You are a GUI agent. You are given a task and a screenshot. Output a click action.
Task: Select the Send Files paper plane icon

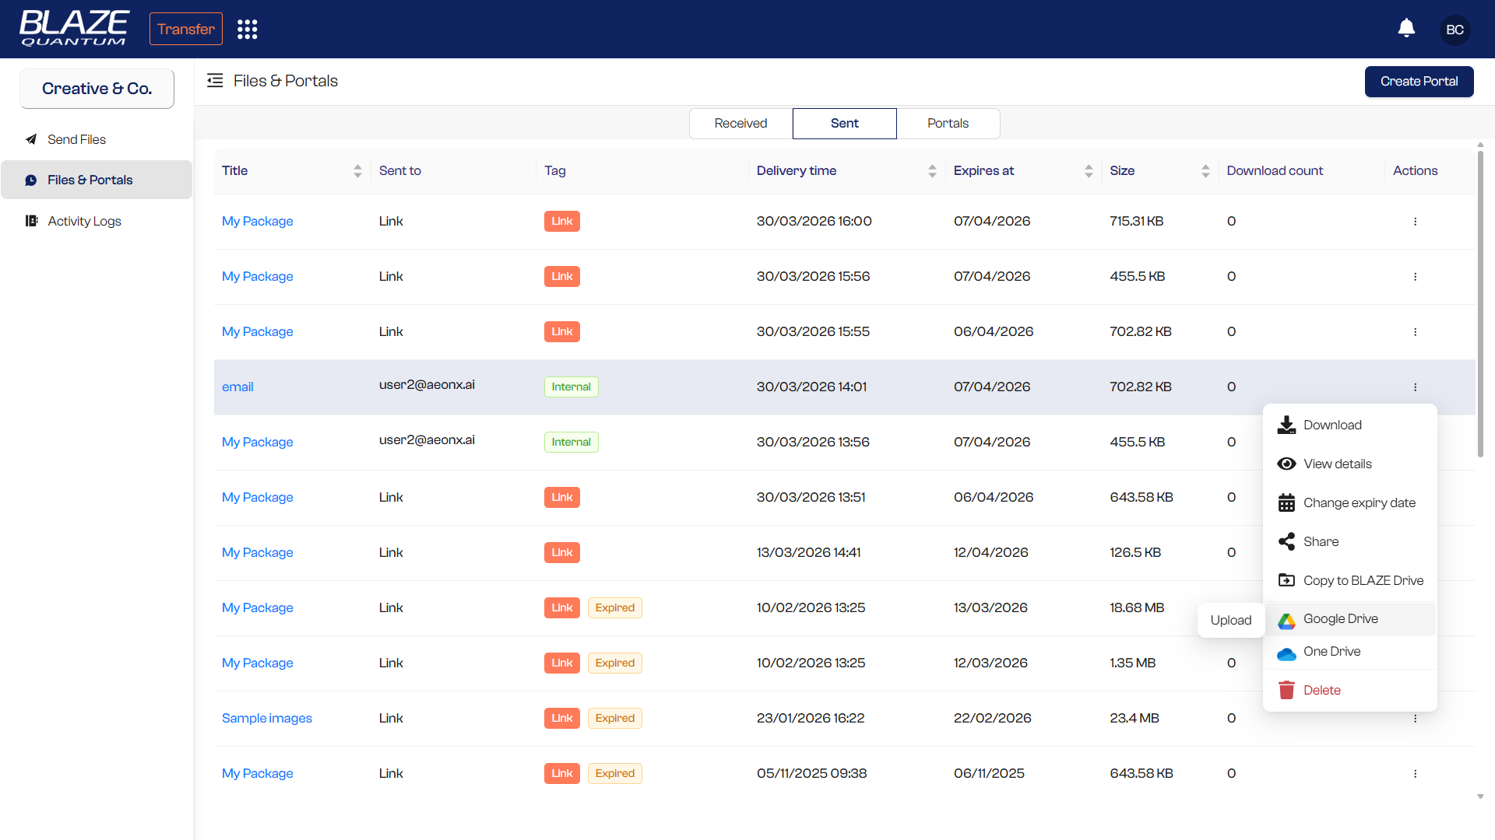point(31,139)
